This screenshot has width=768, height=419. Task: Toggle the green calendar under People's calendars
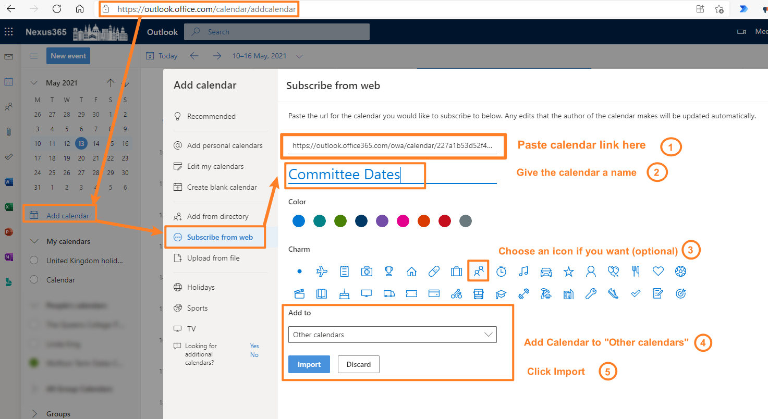coord(33,363)
